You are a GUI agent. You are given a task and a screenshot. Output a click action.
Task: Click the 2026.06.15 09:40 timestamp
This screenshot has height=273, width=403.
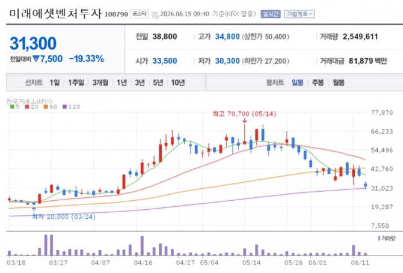185,14
